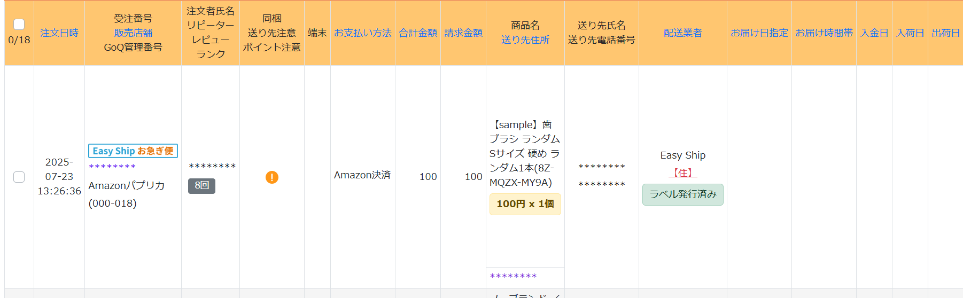Sort by 販売店舗 header link
Viewport: 963px width, 298px height.
[x=133, y=33]
